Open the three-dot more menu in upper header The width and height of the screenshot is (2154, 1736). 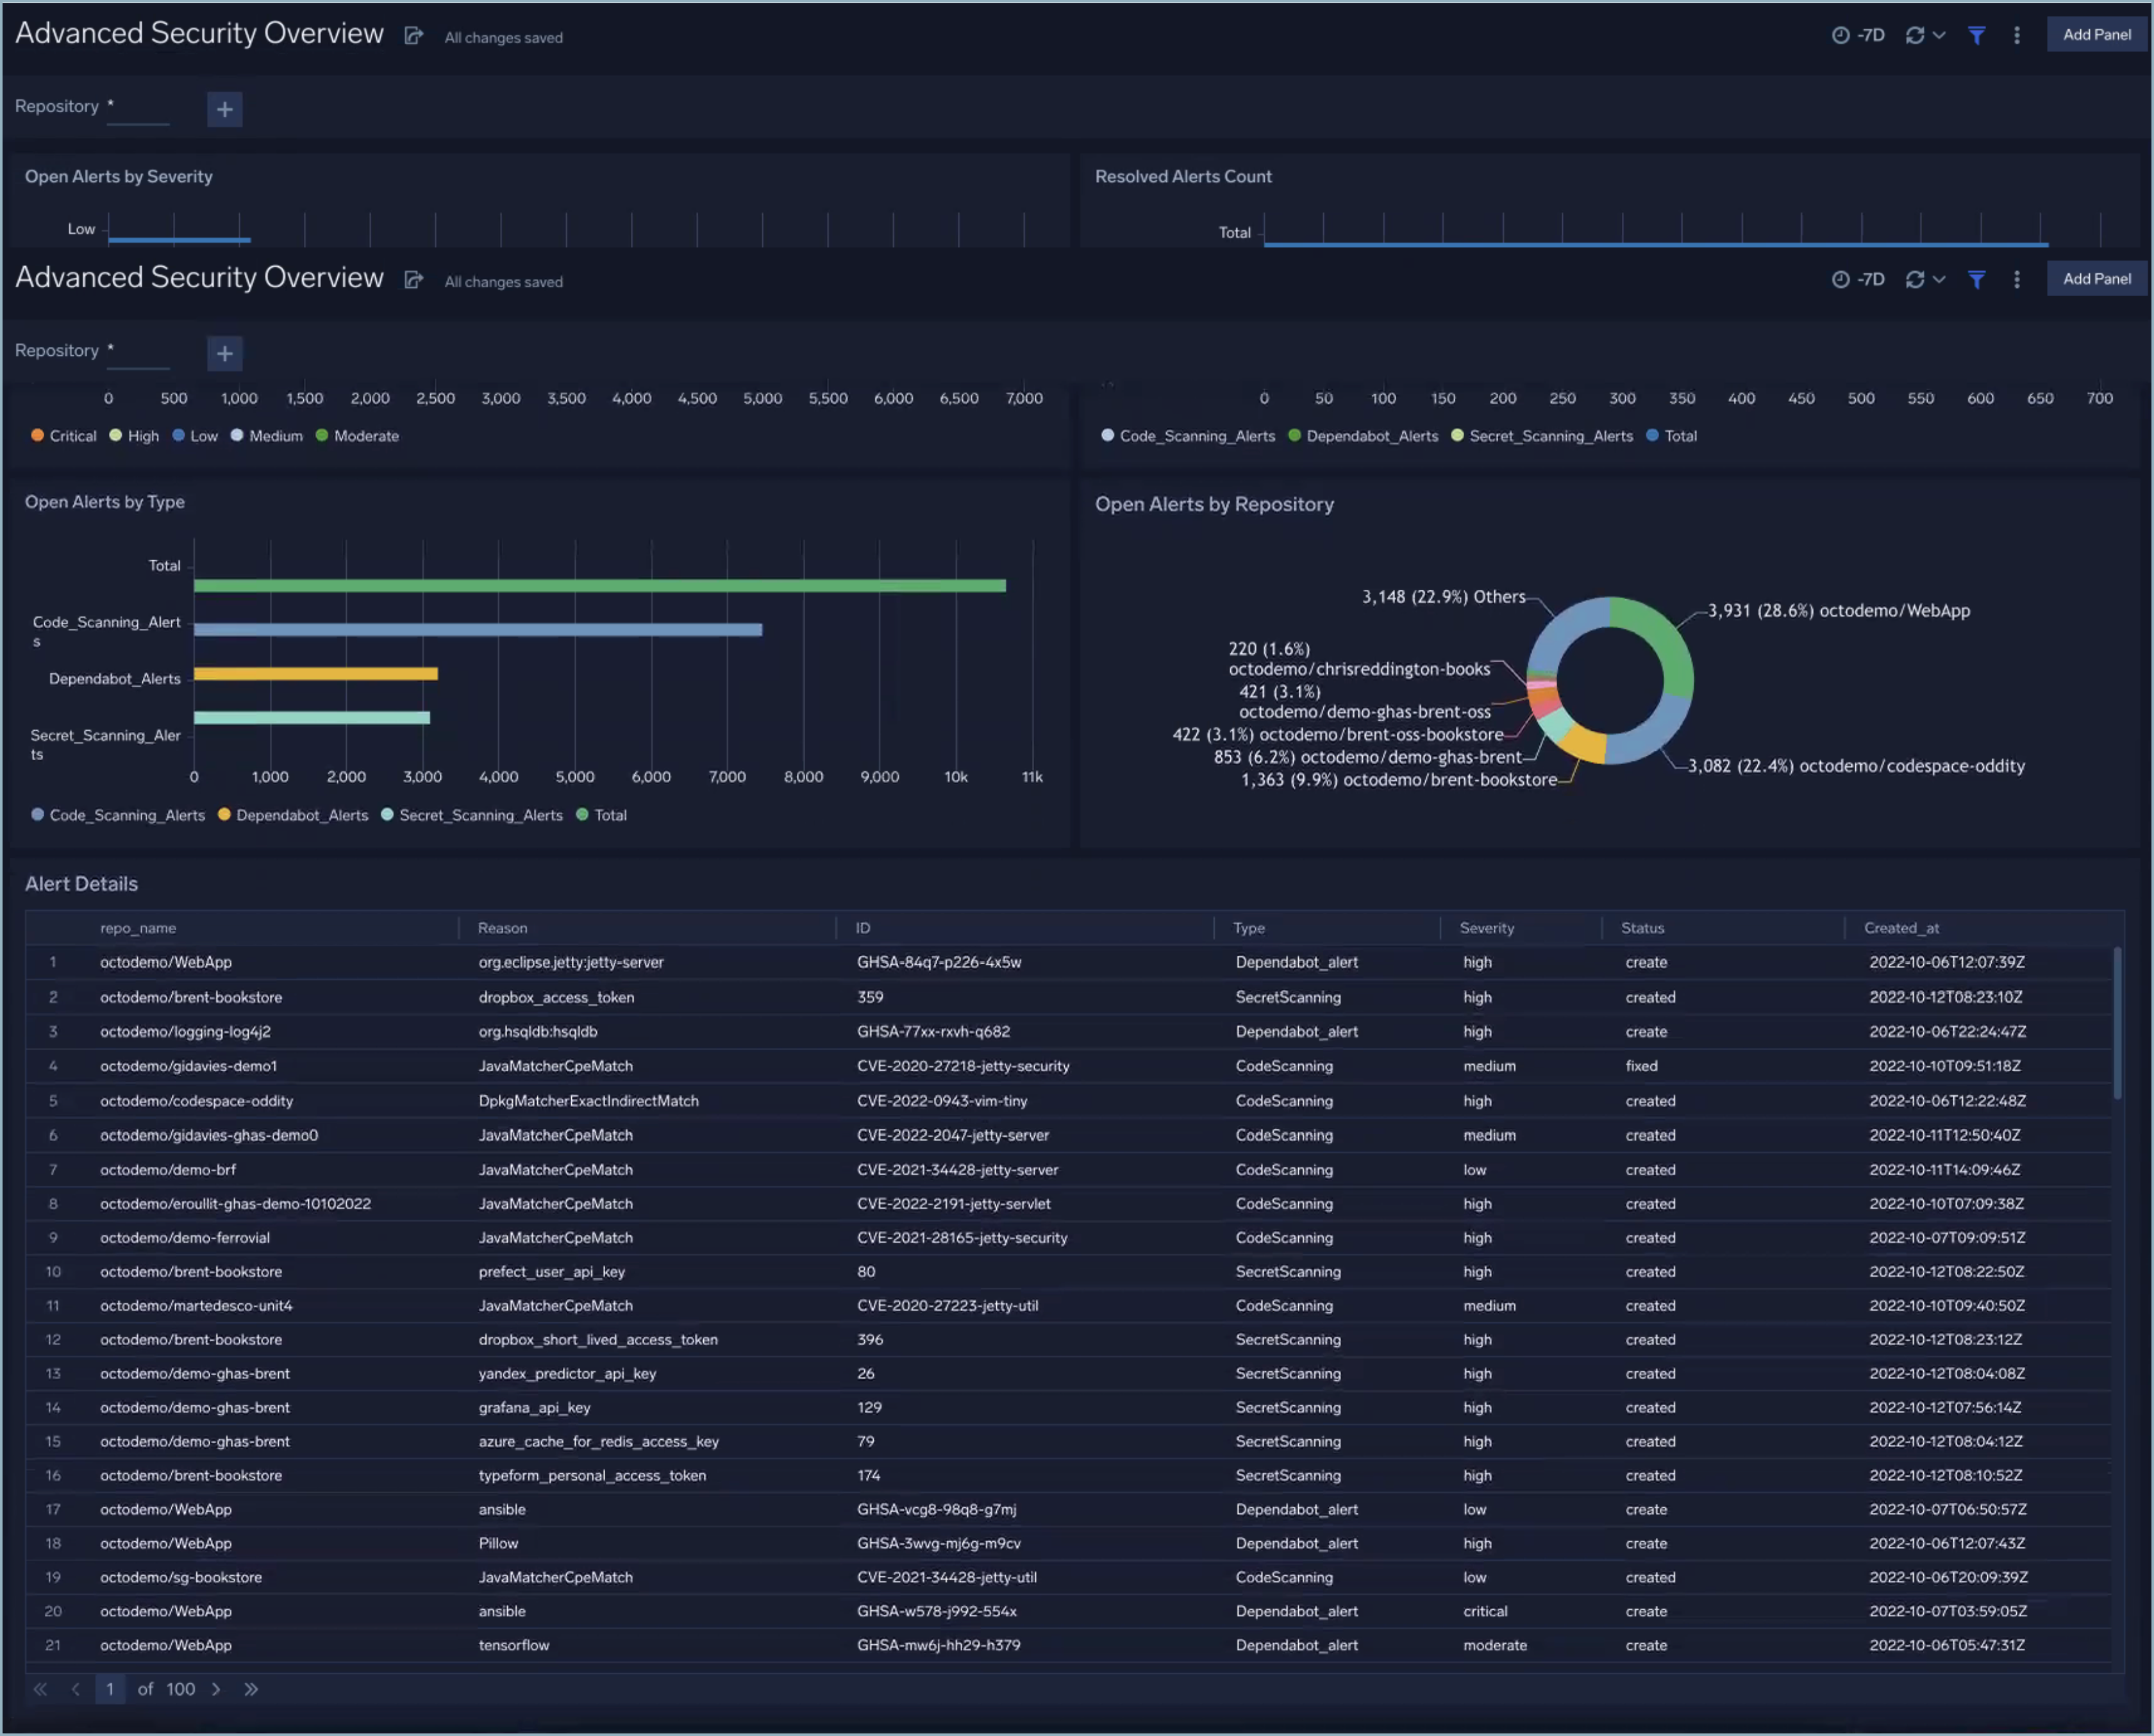pyautogui.click(x=2016, y=35)
